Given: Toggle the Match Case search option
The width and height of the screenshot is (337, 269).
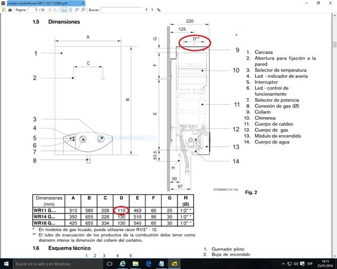Looking at the screenshot, I should [159, 10].
